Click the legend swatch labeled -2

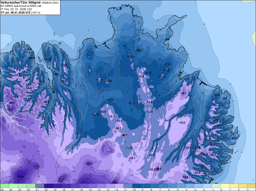coord(207,186)
